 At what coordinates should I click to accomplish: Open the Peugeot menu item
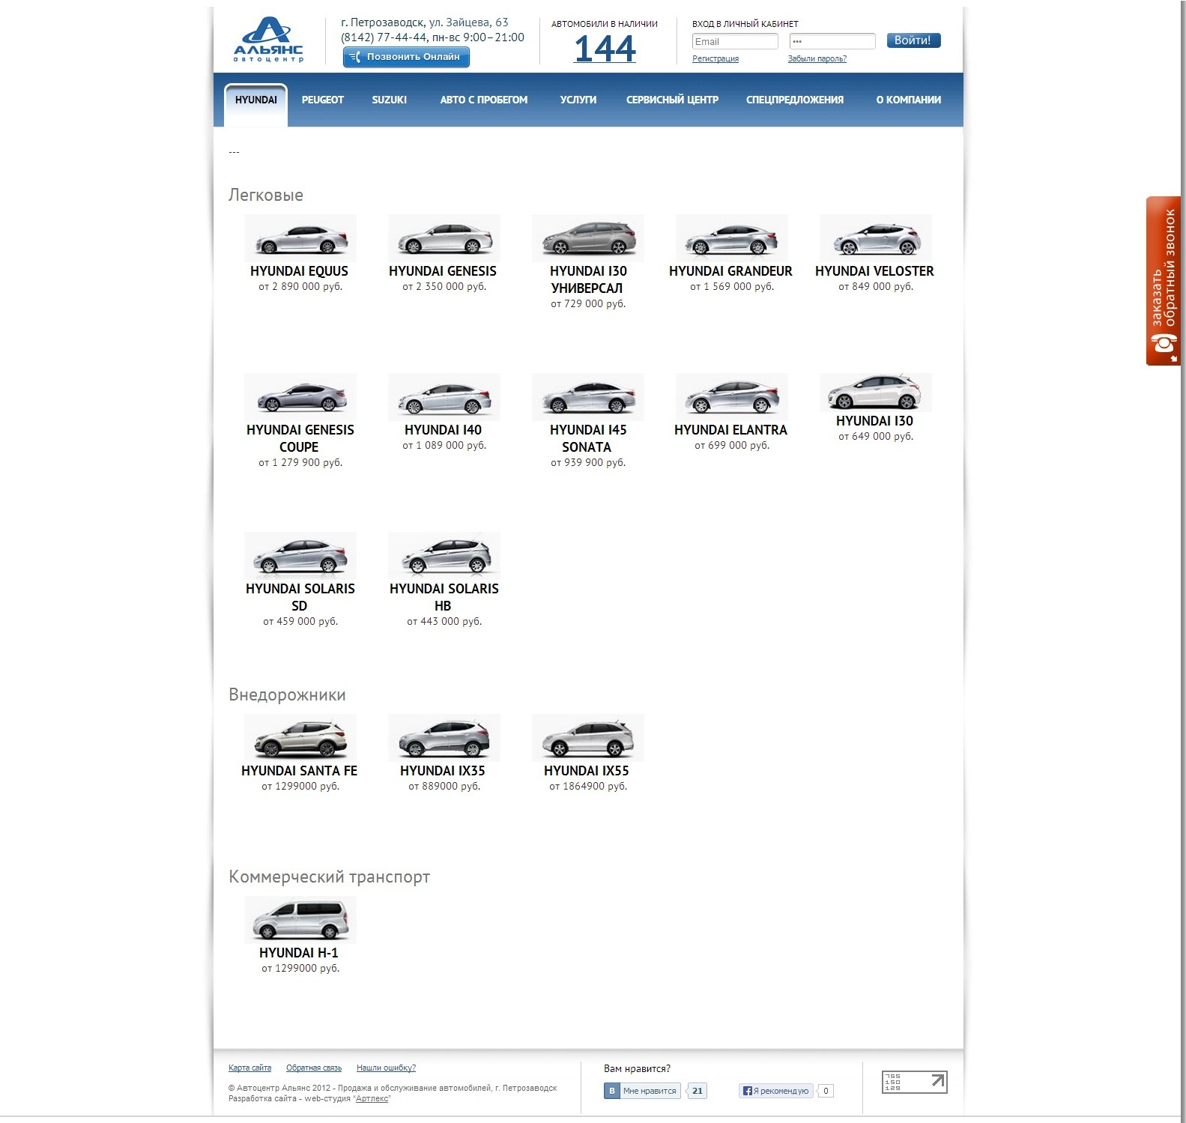click(323, 100)
